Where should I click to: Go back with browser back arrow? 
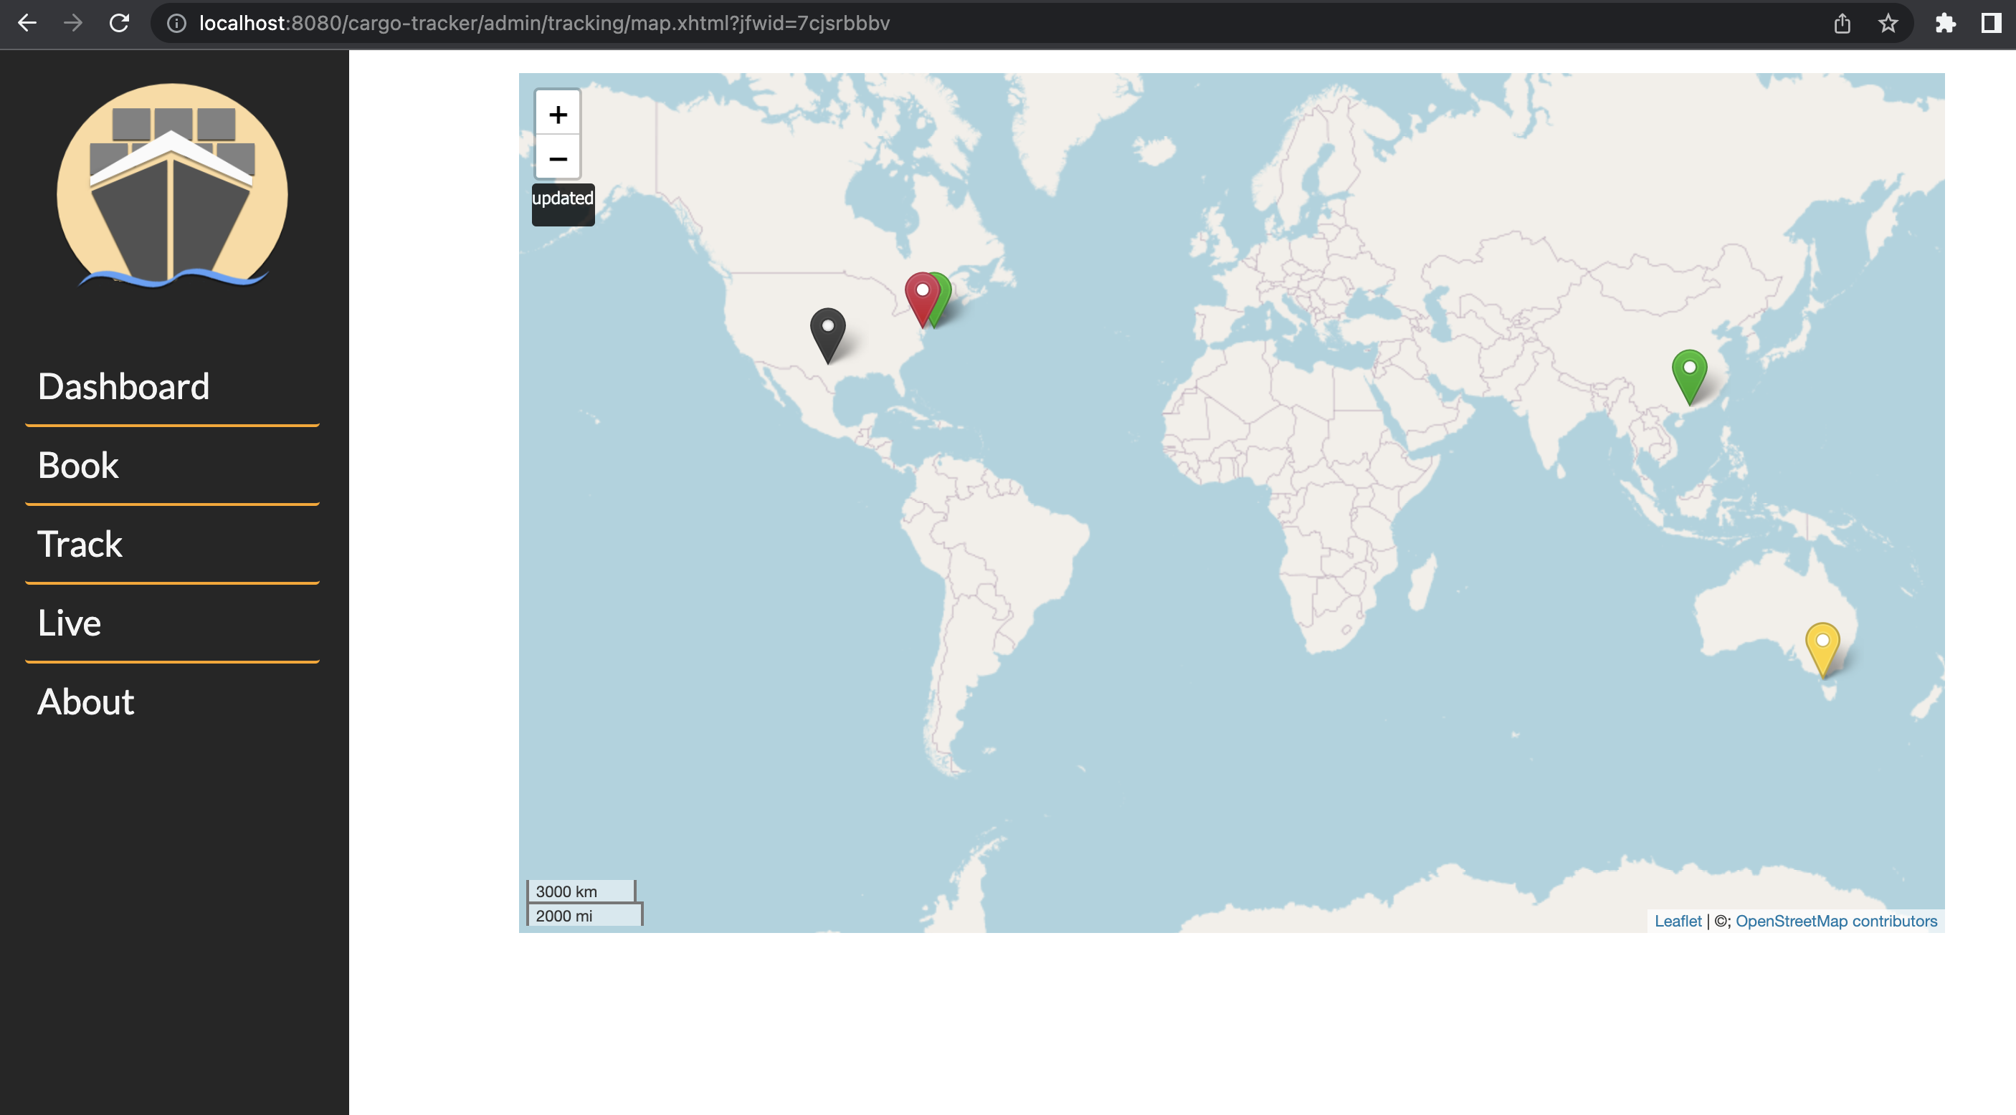coord(27,24)
